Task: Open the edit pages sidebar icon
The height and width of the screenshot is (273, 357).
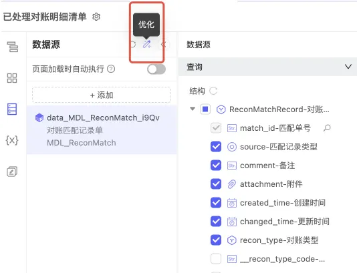Action: pyautogui.click(x=12, y=172)
